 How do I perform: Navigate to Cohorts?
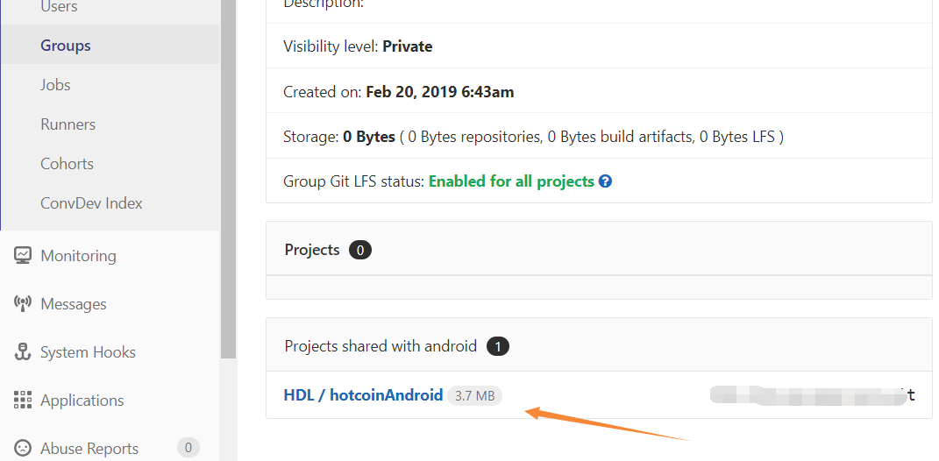click(67, 164)
